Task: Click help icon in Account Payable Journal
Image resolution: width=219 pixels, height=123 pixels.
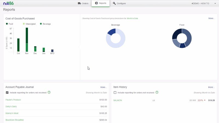Action: coord(49,92)
